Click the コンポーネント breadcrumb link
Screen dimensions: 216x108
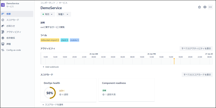48,3
